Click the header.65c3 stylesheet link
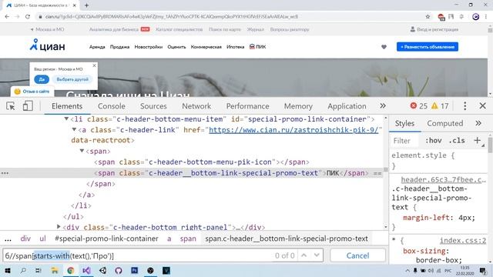The width and height of the screenshot is (493, 277). point(444,179)
